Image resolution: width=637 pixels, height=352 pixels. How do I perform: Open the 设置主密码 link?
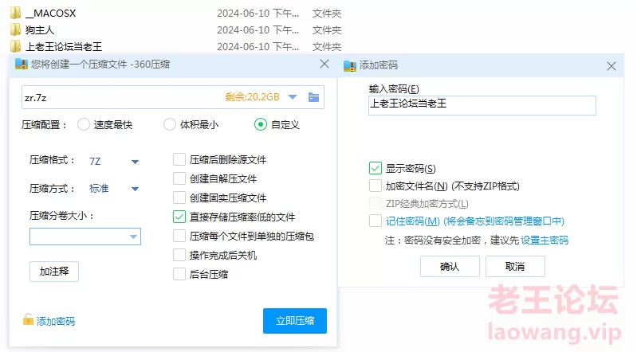click(545, 240)
